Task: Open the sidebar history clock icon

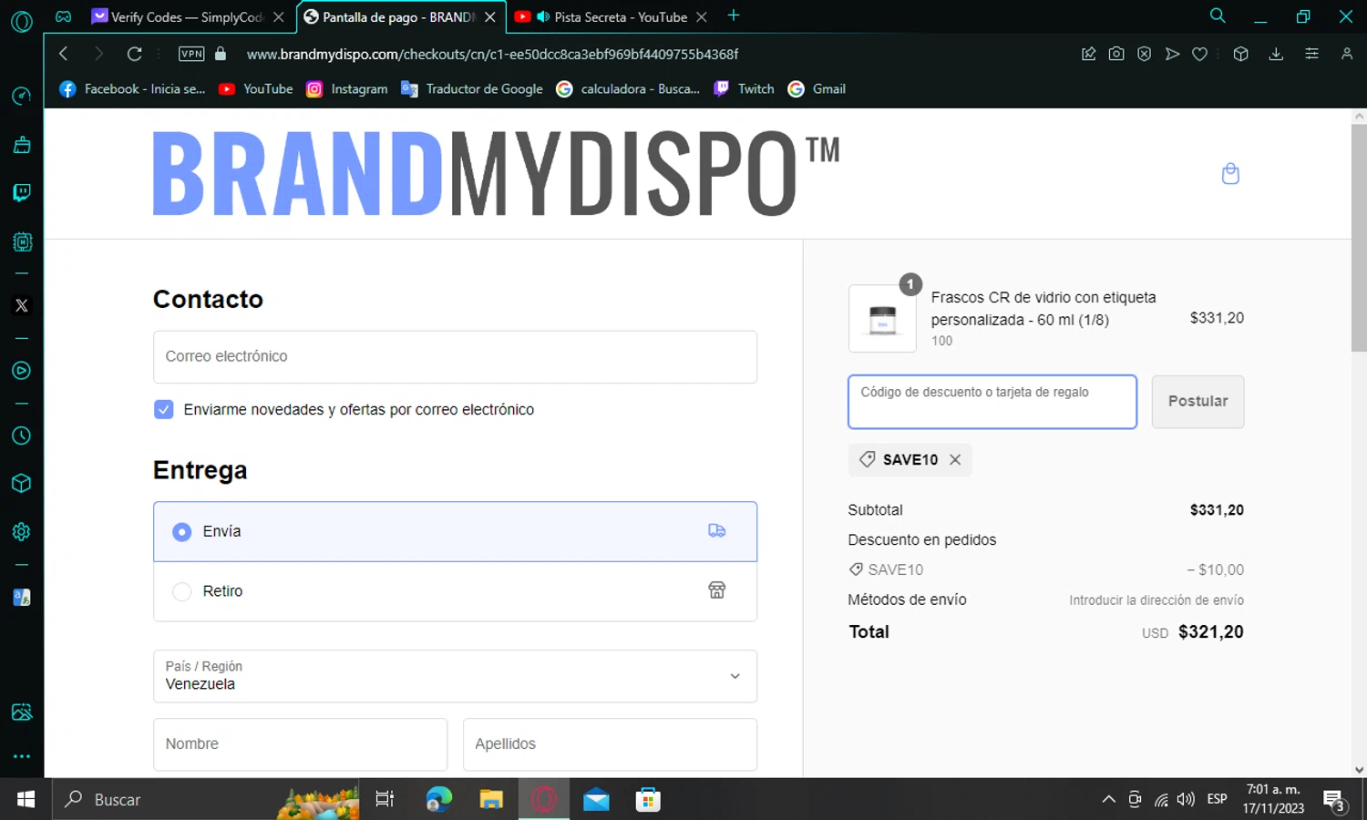Action: click(x=22, y=436)
